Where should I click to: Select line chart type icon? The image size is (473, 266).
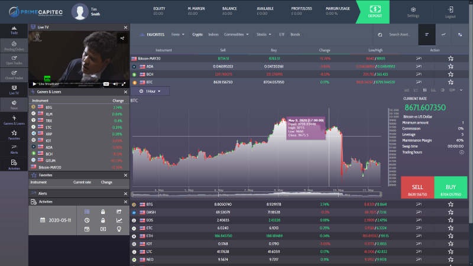click(416, 90)
